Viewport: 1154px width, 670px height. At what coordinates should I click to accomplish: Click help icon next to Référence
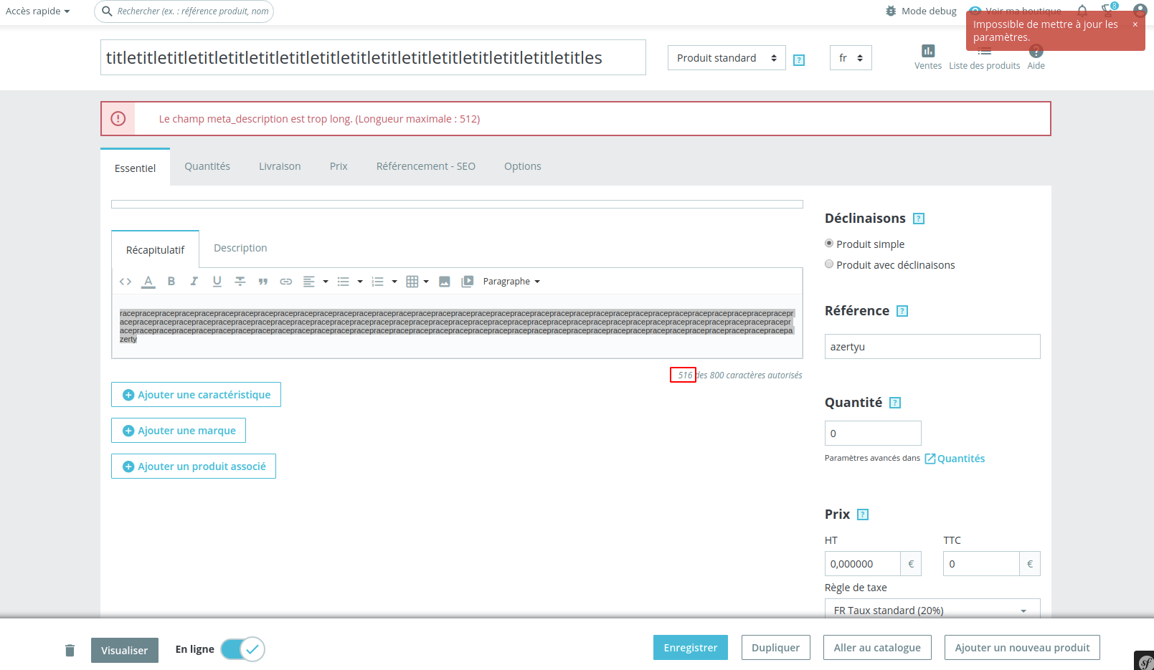[902, 311]
